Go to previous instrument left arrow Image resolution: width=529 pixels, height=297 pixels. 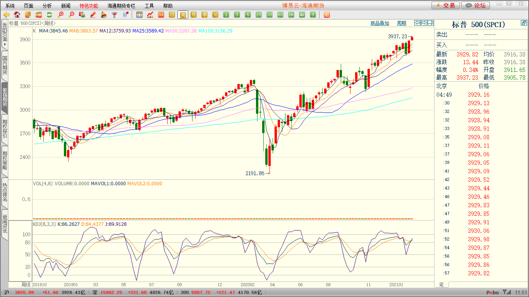(x=417, y=23)
